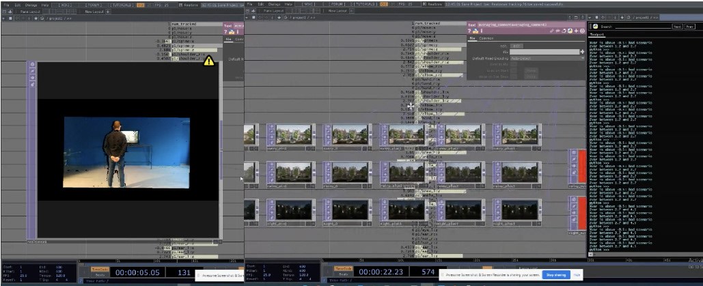Viewport: 703px width, 286px height.
Task: Click home icon in left path bar
Action: click(x=42, y=18)
